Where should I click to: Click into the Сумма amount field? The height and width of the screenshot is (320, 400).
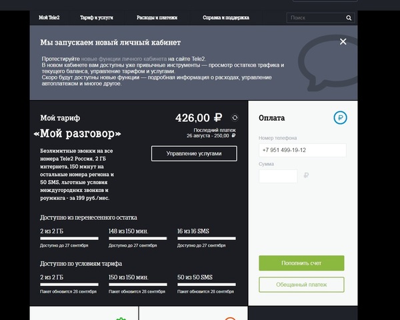click(278, 176)
